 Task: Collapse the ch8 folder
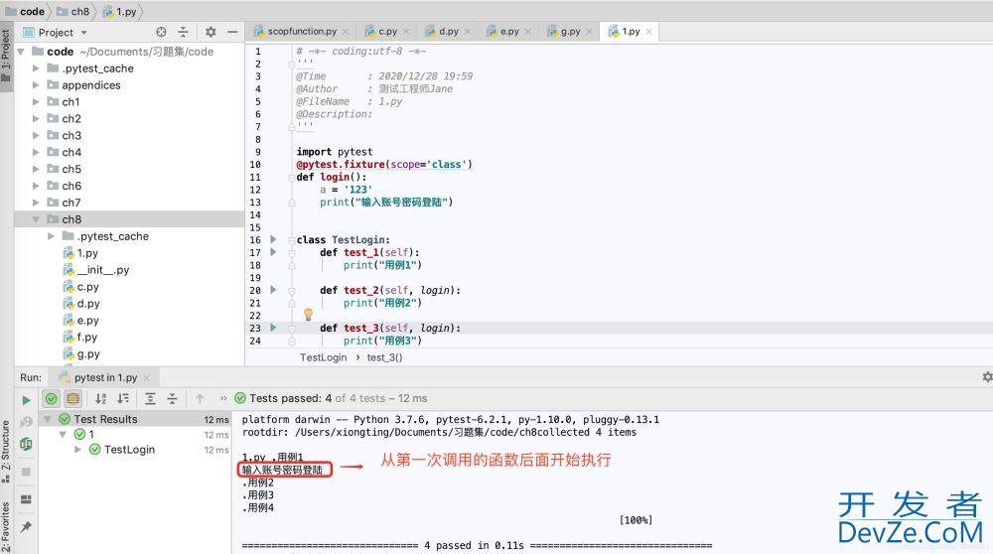(36, 219)
